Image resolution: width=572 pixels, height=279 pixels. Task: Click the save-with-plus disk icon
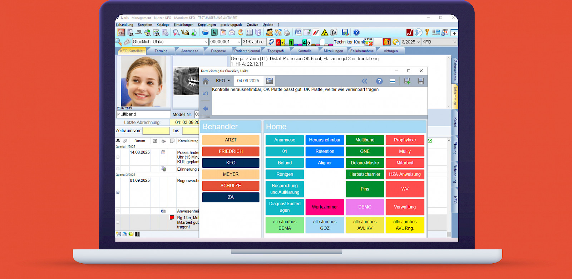(407, 81)
